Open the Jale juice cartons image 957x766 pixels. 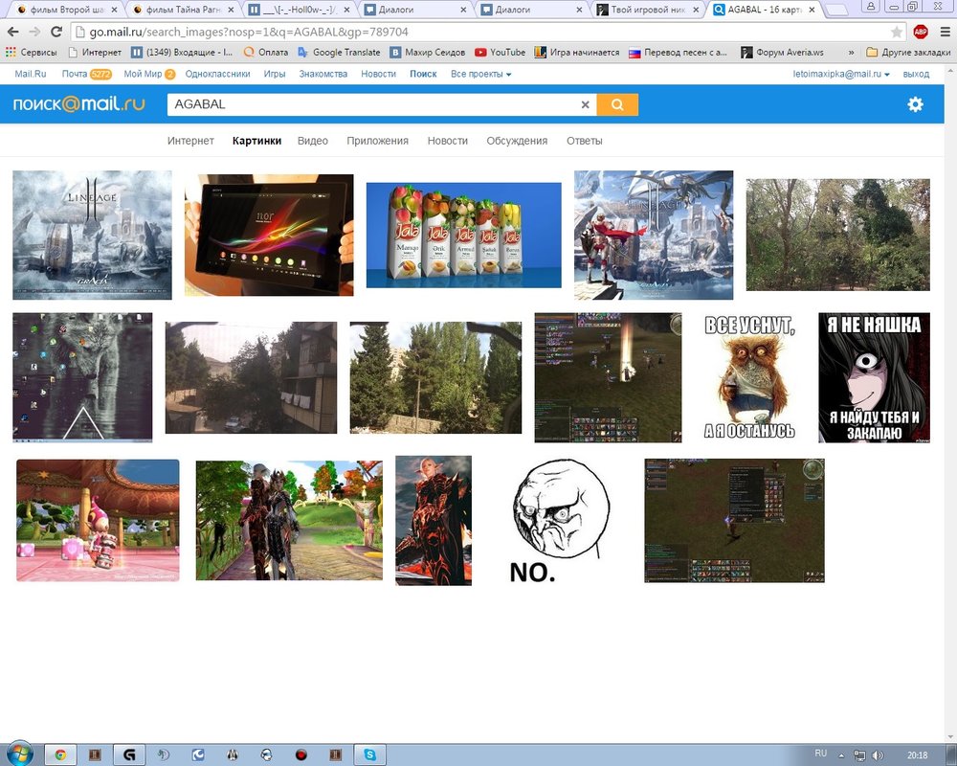point(463,235)
